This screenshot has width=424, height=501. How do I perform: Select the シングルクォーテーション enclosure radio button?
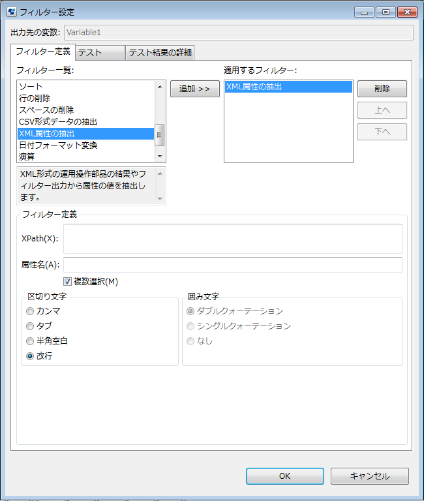[190, 326]
